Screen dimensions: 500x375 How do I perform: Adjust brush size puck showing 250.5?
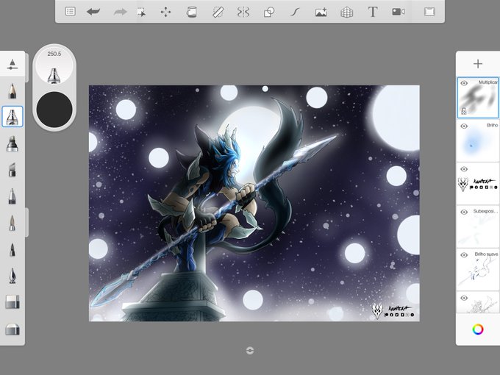point(54,66)
